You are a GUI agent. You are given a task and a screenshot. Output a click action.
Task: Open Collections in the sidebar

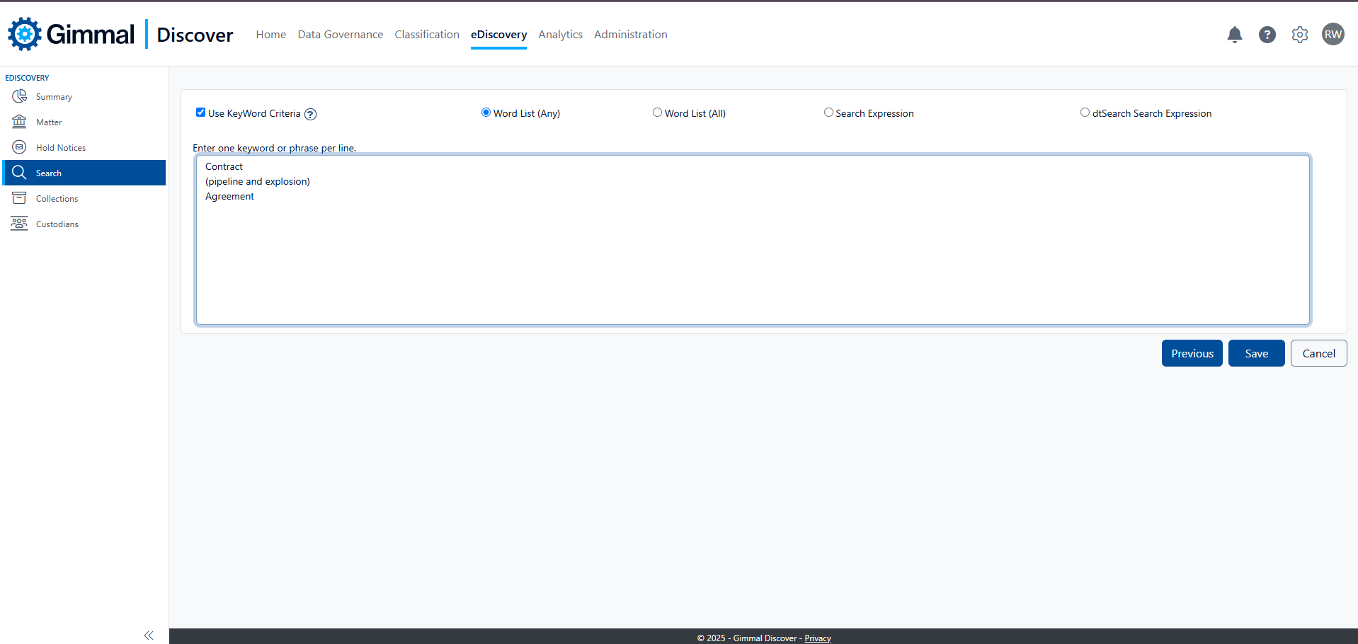tap(57, 199)
